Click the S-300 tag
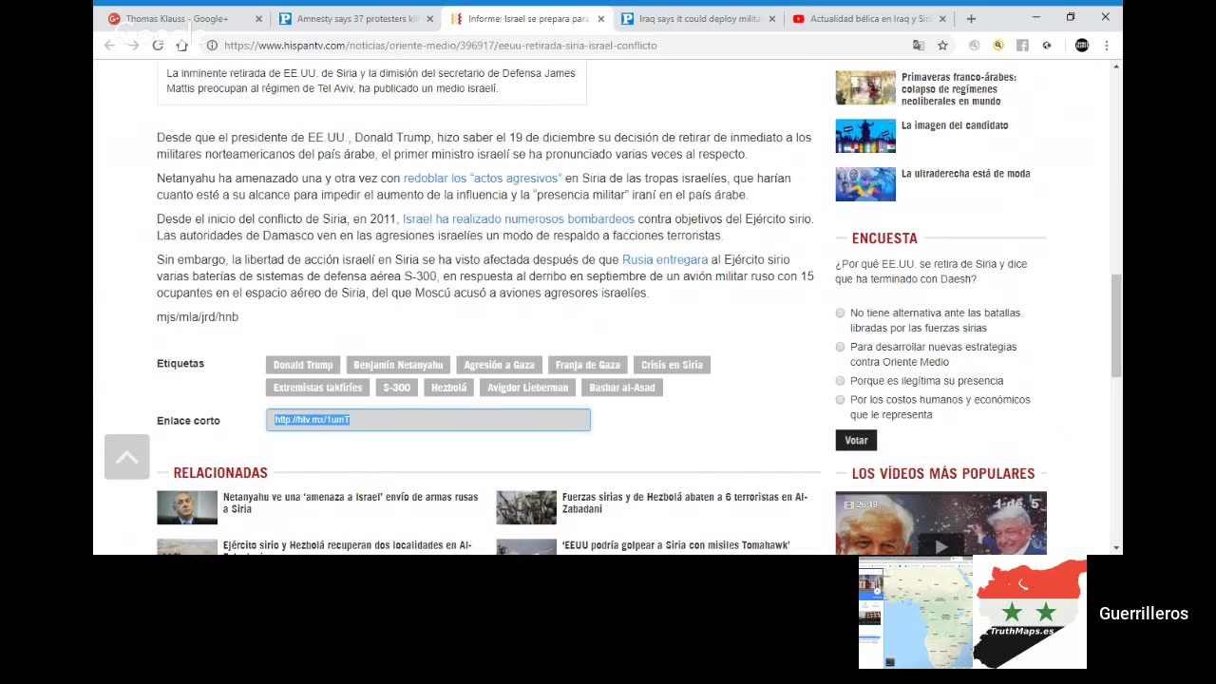 pos(396,388)
